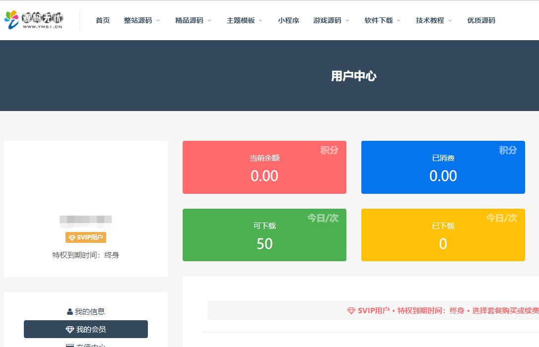Open the 我的会员 sidebar button
539x347 pixels.
[x=86, y=329]
